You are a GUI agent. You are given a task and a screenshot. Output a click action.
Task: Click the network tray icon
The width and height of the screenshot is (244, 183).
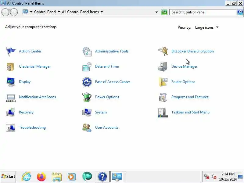click(207, 177)
